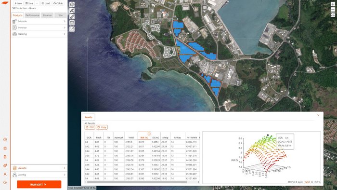This screenshot has width=337, height=190.
Task: Zoom in on the map with plus icon
Action: [333, 4]
